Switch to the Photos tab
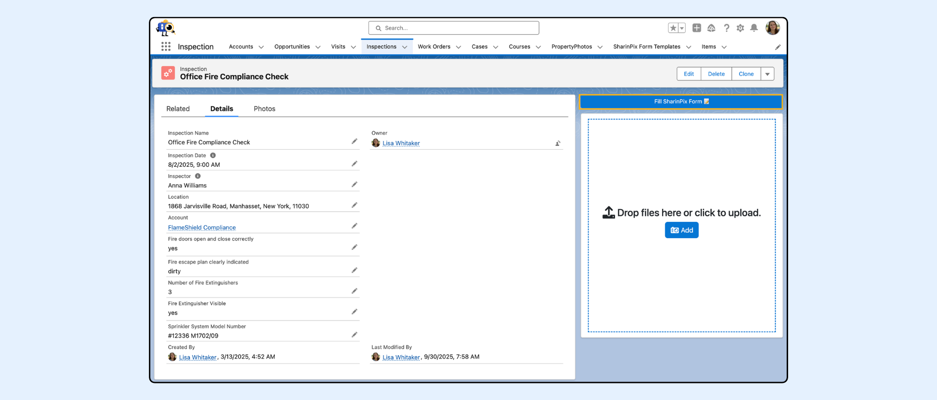 [x=264, y=109]
